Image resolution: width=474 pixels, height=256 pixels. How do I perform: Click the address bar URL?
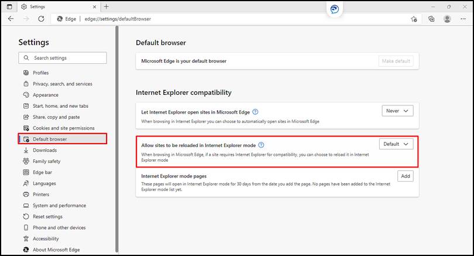[x=118, y=19]
